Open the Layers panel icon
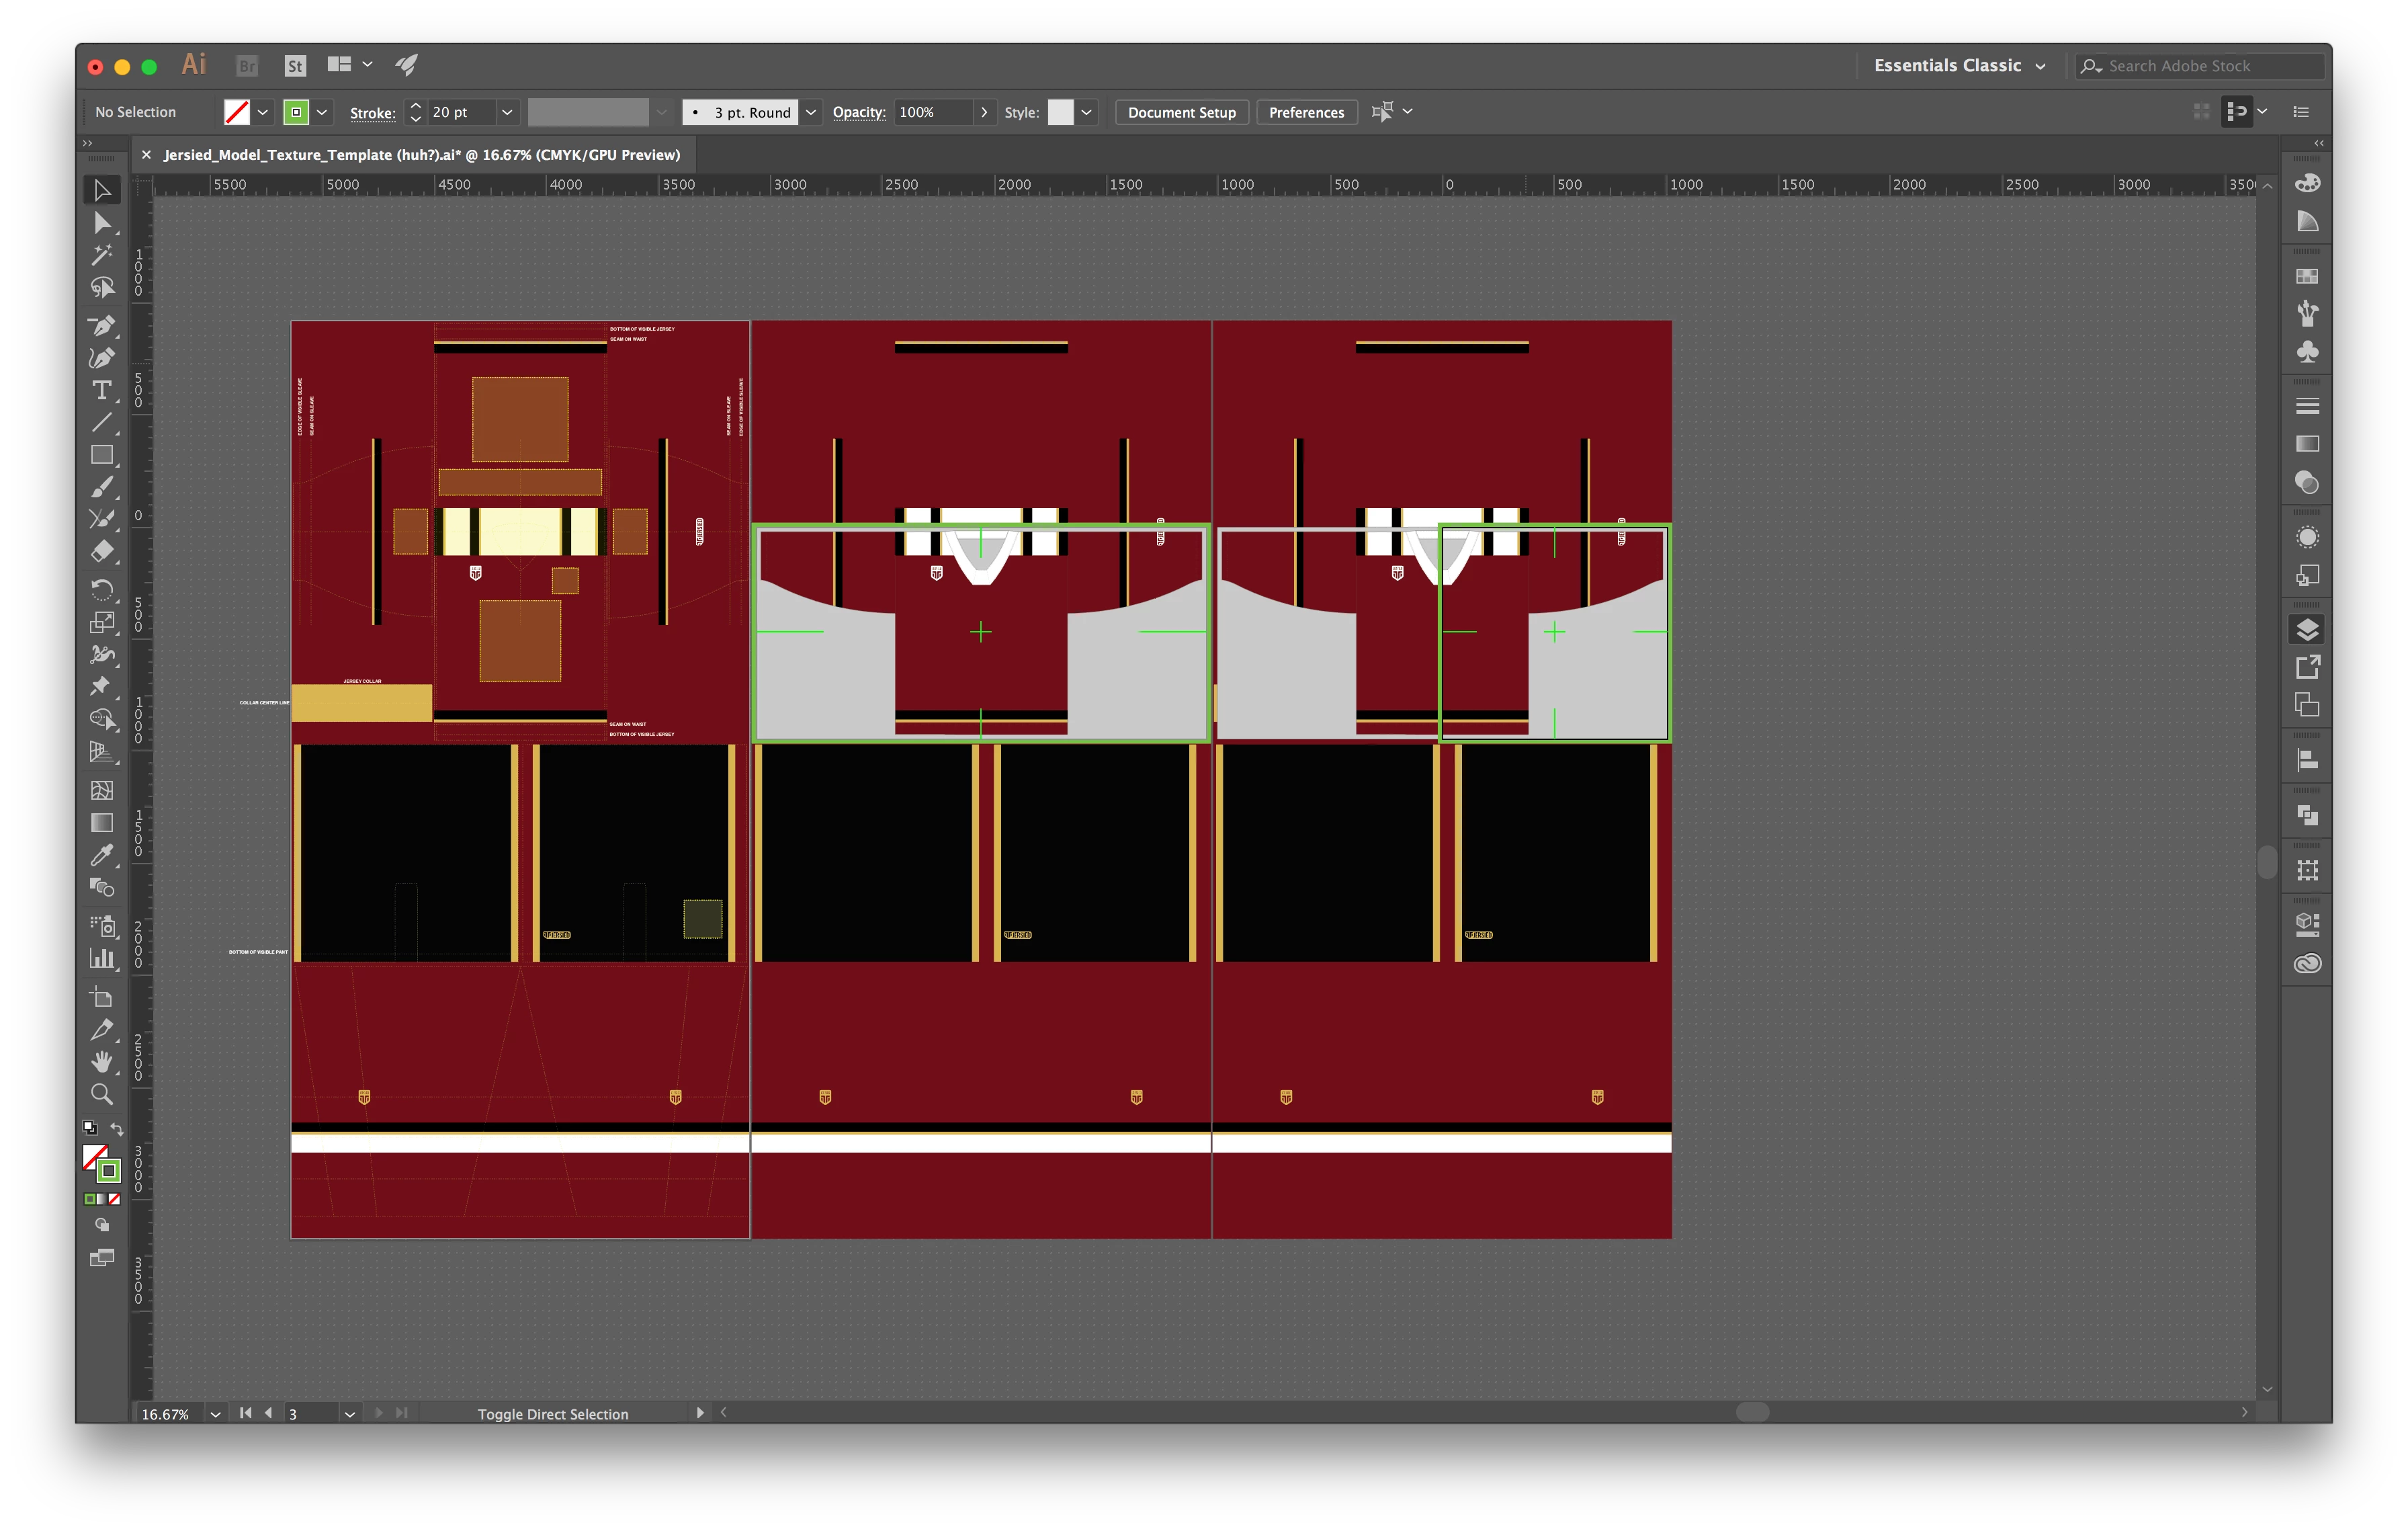Image resolution: width=2408 pixels, height=1531 pixels. click(2307, 629)
